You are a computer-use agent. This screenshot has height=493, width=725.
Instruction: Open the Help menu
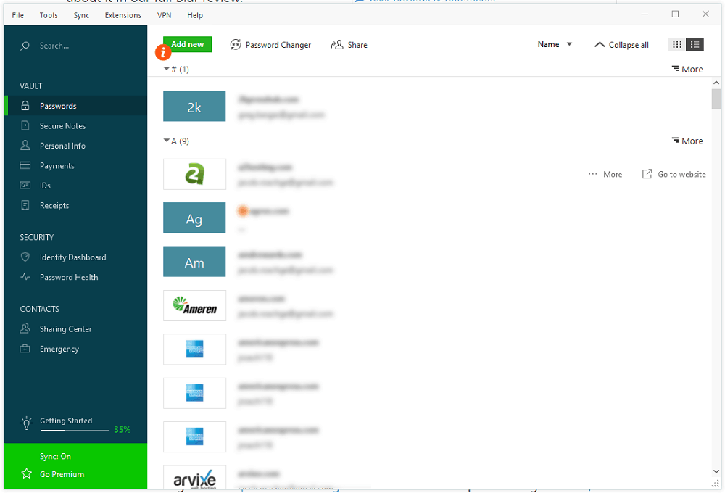point(194,15)
